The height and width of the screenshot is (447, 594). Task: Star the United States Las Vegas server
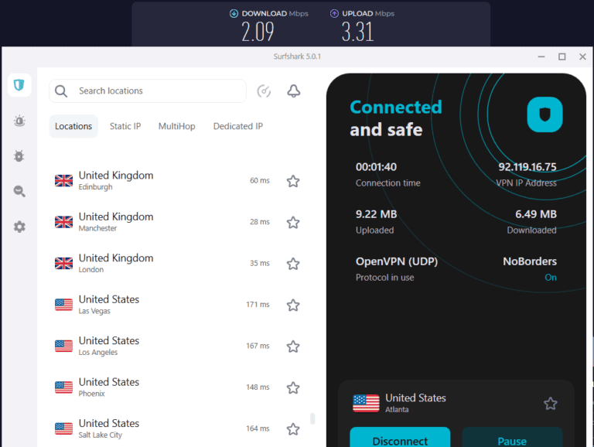point(293,305)
